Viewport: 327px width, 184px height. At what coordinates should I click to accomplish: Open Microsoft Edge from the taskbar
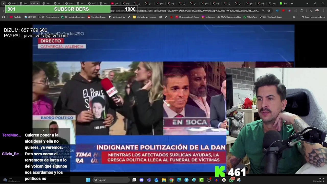click(x=179, y=180)
